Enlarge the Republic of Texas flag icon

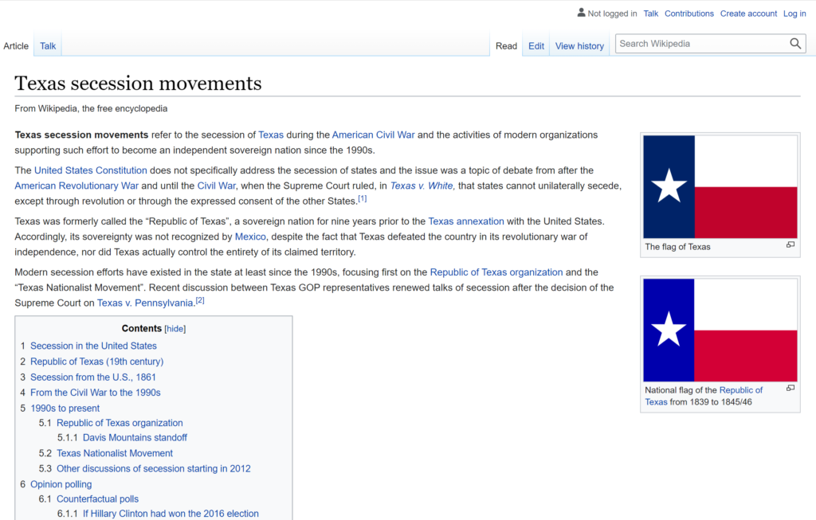[790, 388]
